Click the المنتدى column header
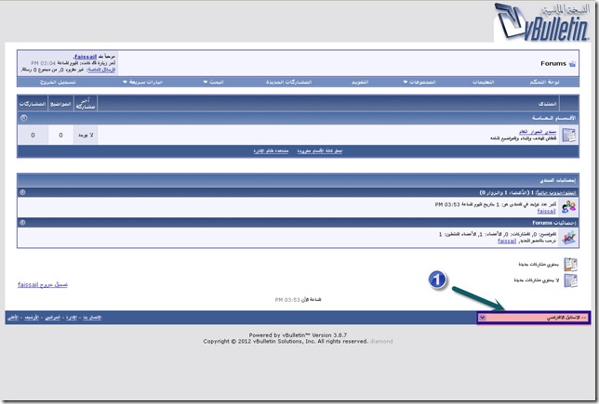599x404 pixels. pyautogui.click(x=547, y=104)
